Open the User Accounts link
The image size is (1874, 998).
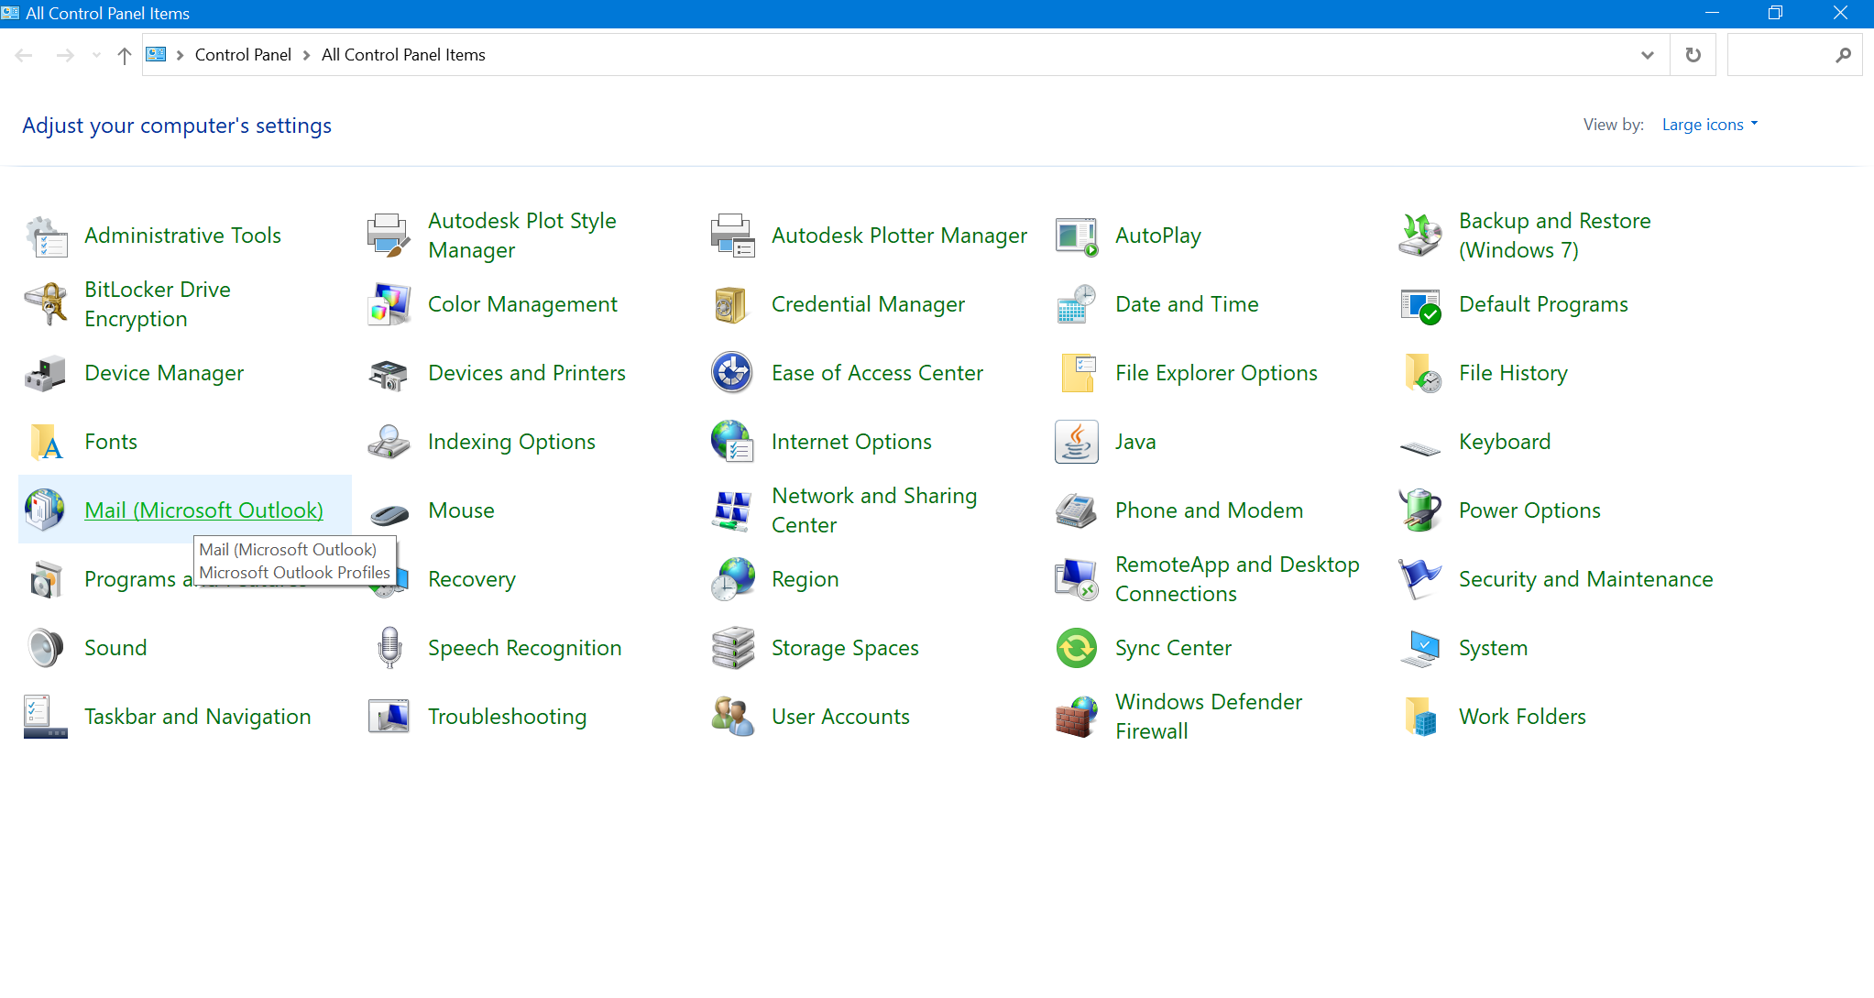(840, 717)
